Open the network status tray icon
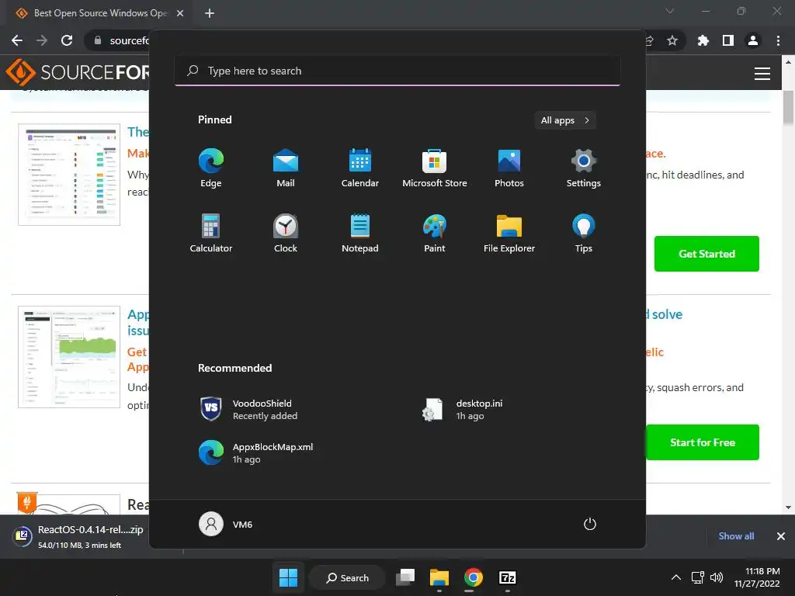Viewport: 795px width, 596px height. tap(698, 577)
